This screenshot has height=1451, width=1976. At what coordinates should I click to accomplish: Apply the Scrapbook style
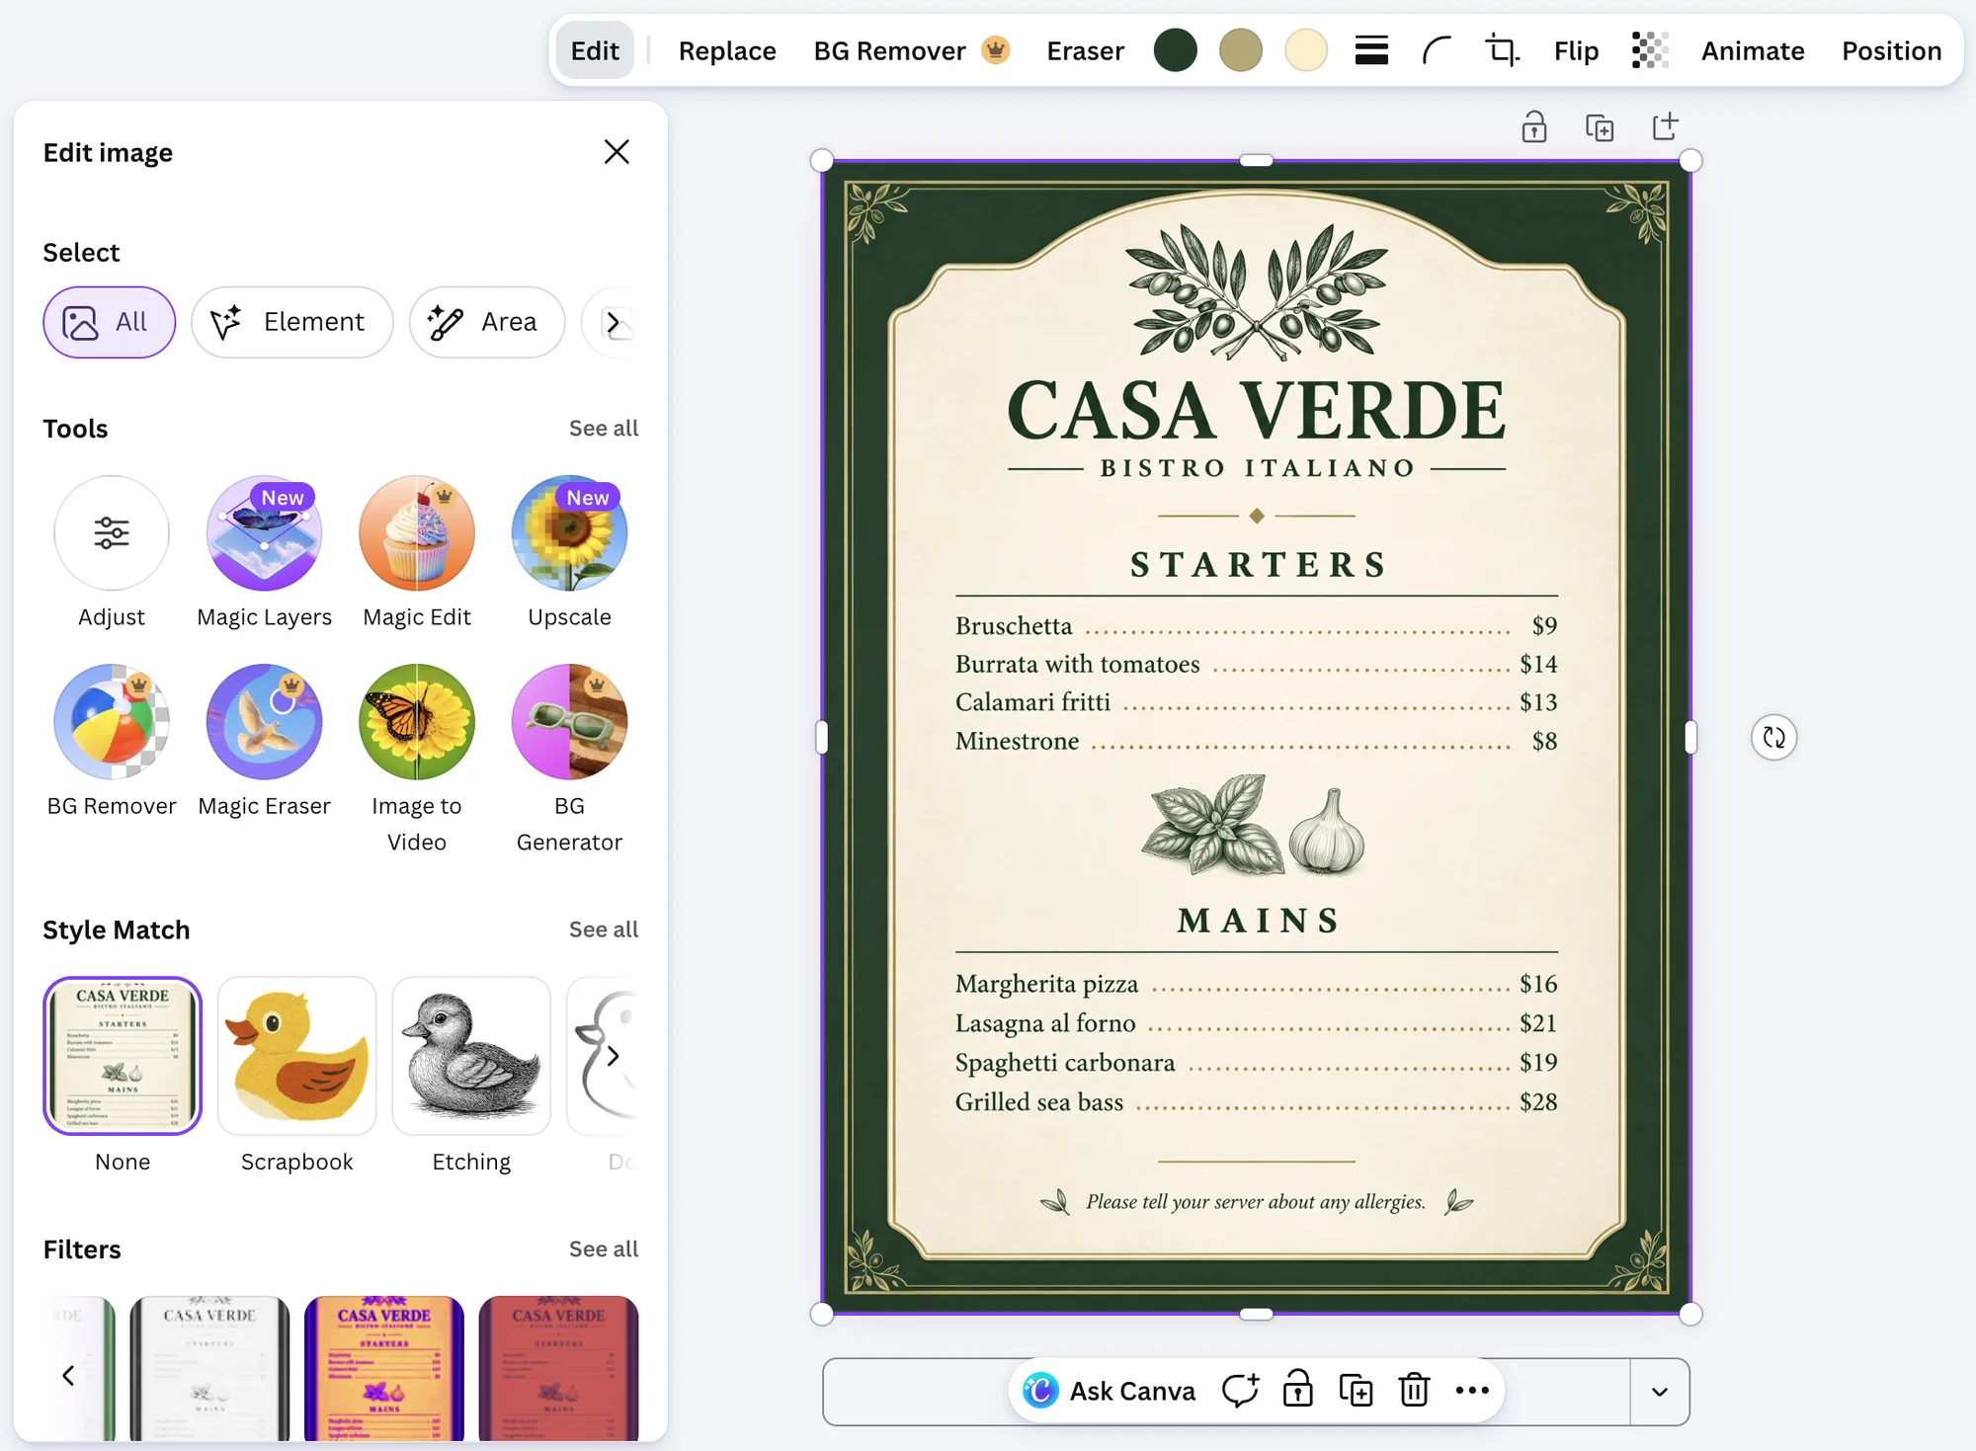pyautogui.click(x=297, y=1056)
